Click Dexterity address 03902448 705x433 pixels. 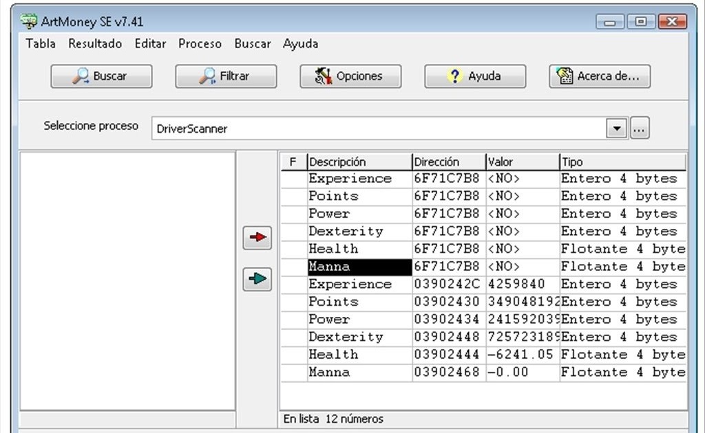coord(447,337)
